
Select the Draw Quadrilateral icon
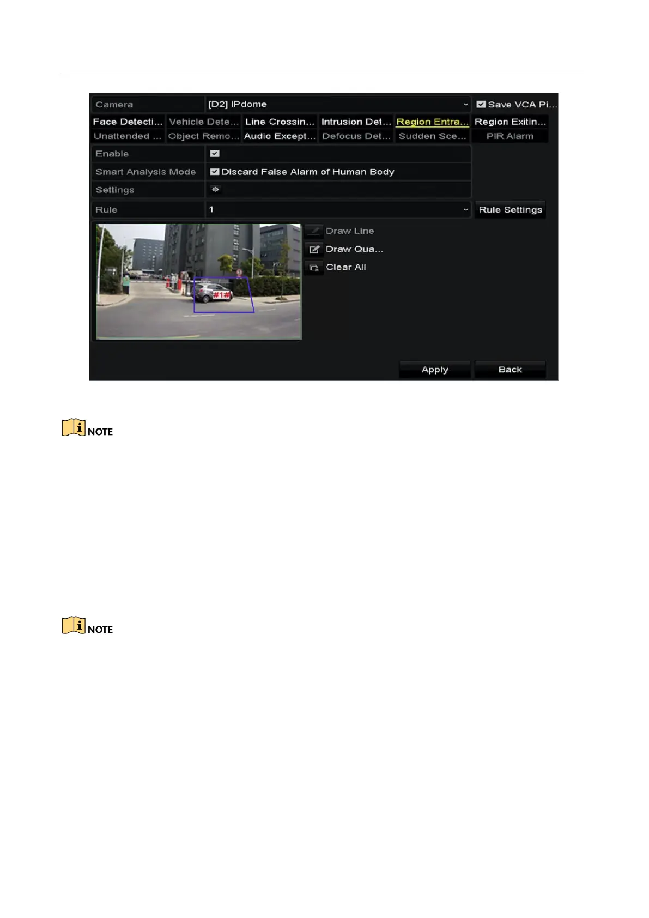tap(314, 249)
